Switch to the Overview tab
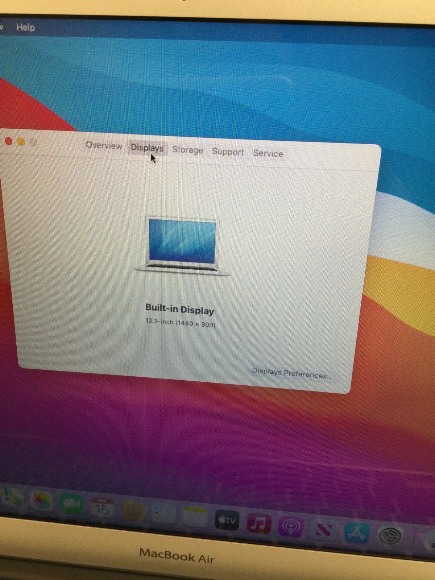The width and height of the screenshot is (435, 580). tap(104, 145)
